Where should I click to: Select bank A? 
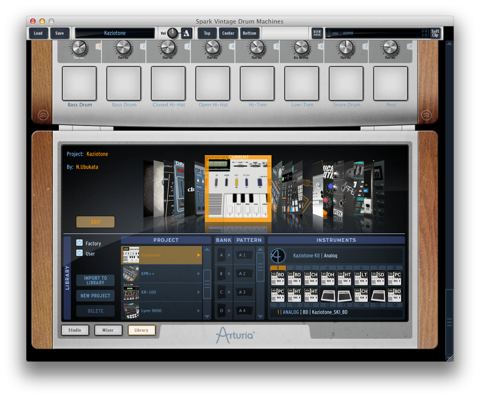tap(221, 255)
